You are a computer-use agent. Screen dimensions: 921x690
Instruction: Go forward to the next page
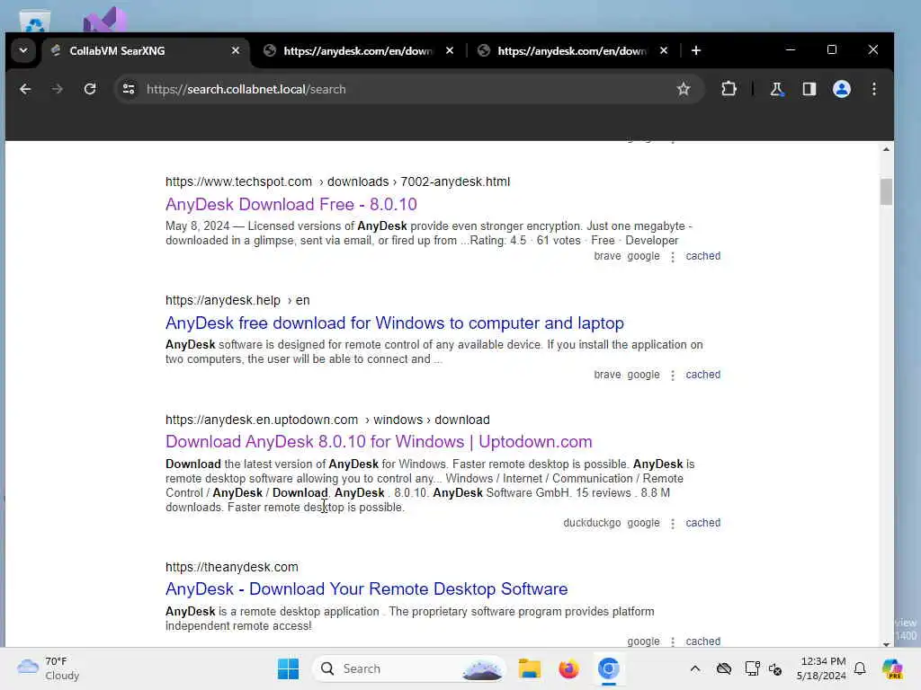click(x=57, y=89)
